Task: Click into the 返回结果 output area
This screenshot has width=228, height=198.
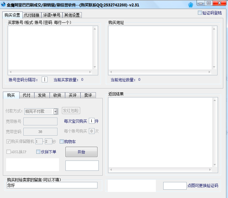Action: coord(160,132)
